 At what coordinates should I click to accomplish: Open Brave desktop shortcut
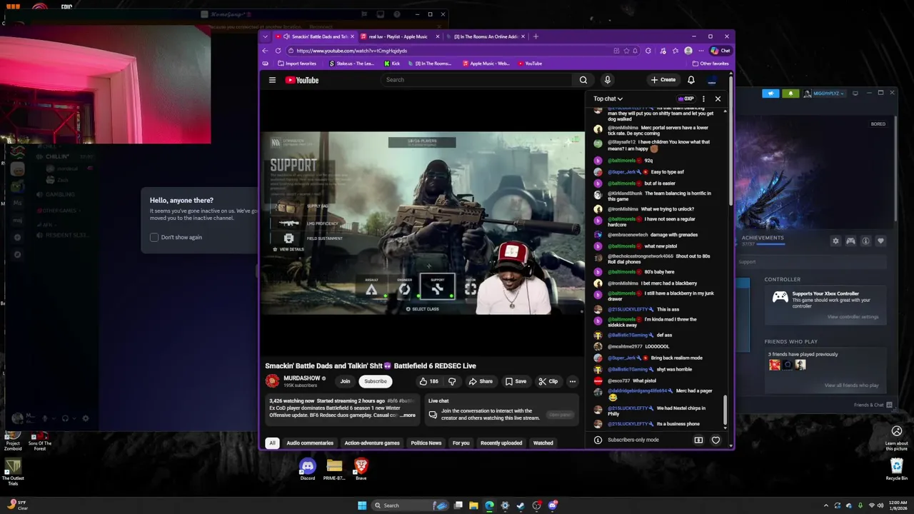(361, 469)
